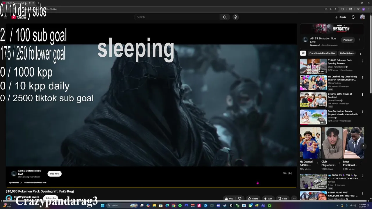Select From Stable Ronaldo Live chip

[x=322, y=53]
